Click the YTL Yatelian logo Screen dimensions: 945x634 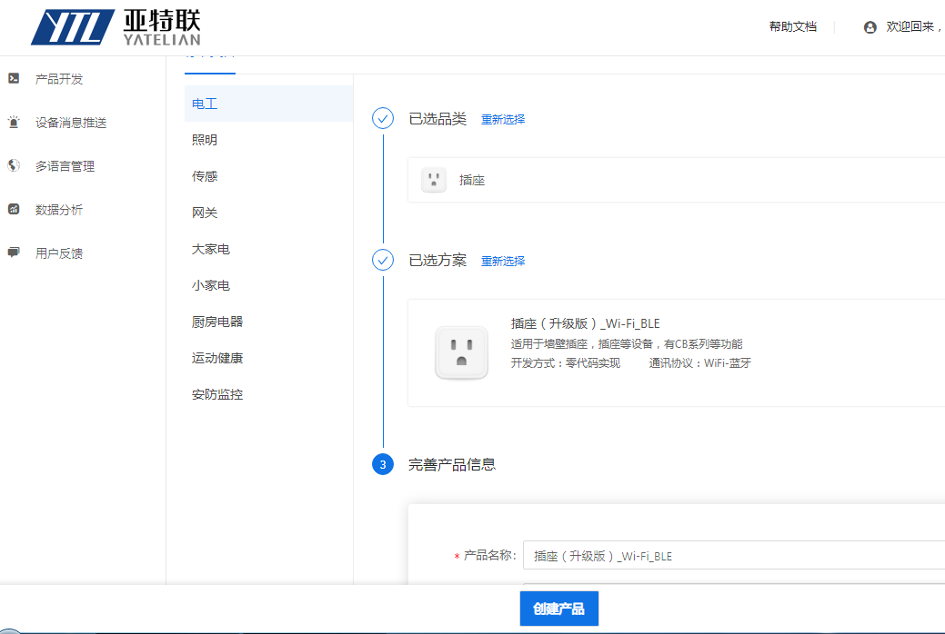pos(116,27)
